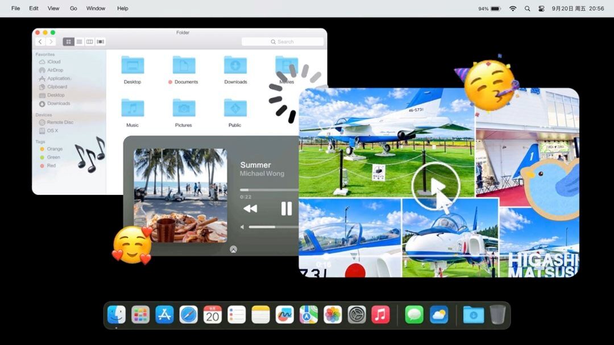The width and height of the screenshot is (614, 345).
Task: Click the Summer track progress bar
Action: [x=269, y=190]
